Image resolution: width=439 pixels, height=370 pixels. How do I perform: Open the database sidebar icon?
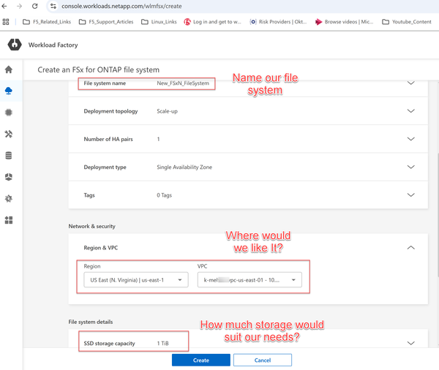[x=9, y=156]
